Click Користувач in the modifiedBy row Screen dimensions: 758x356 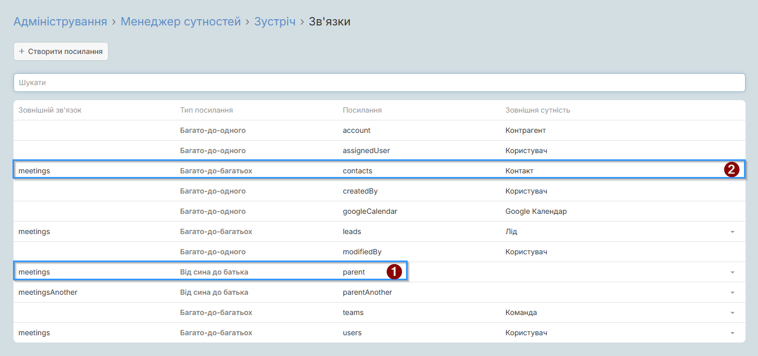pyautogui.click(x=526, y=252)
